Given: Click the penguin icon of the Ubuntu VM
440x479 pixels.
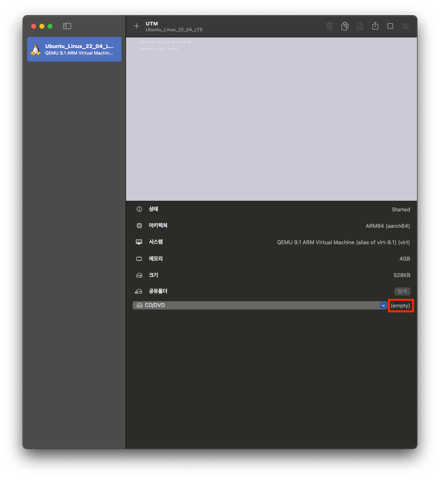Looking at the screenshot, I should click(x=36, y=49).
